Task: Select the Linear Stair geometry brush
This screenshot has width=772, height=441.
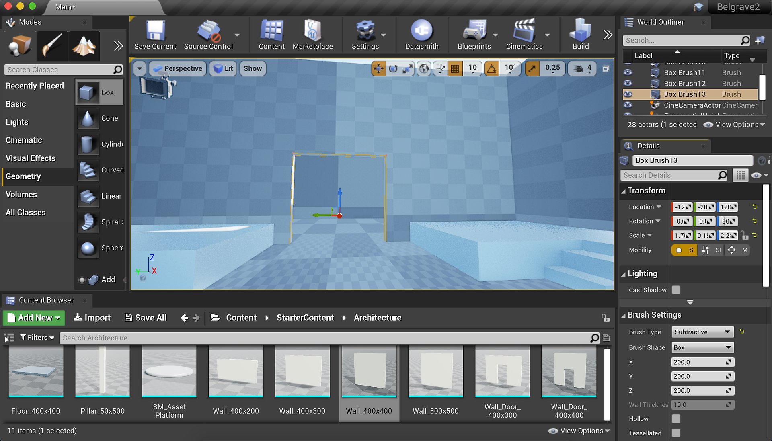Action: (x=100, y=196)
